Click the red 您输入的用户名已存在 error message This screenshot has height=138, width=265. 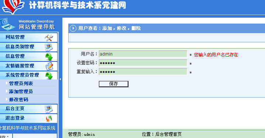pyautogui.click(x=216, y=55)
